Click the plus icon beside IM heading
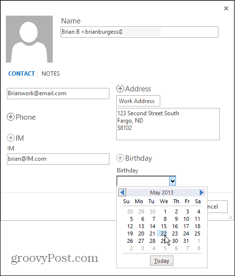The image size is (235, 276). coord(11,138)
